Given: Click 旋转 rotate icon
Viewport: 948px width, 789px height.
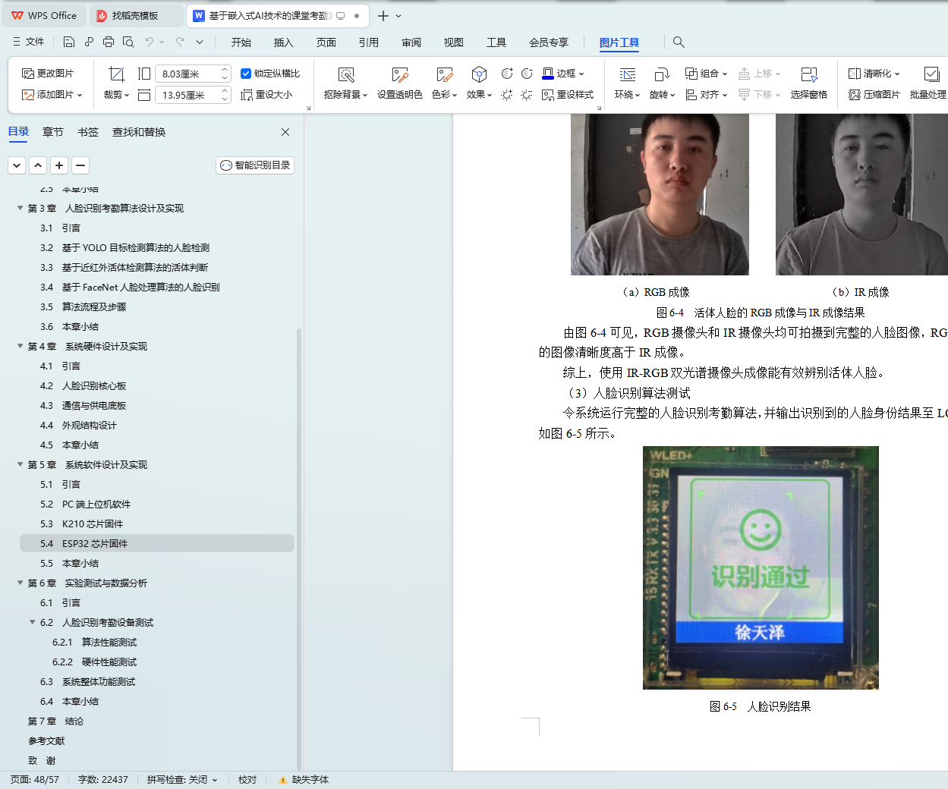Looking at the screenshot, I should pos(662,74).
